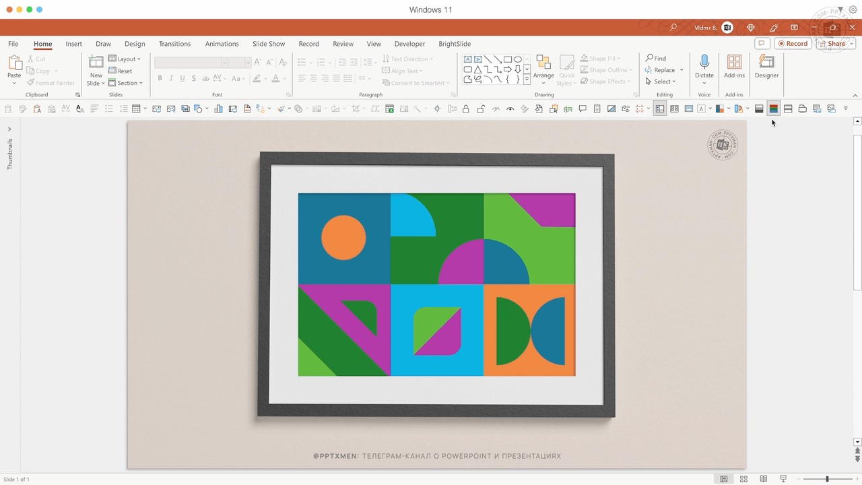Open the Design ribbon tab
This screenshot has width=862, height=485.
pos(135,44)
